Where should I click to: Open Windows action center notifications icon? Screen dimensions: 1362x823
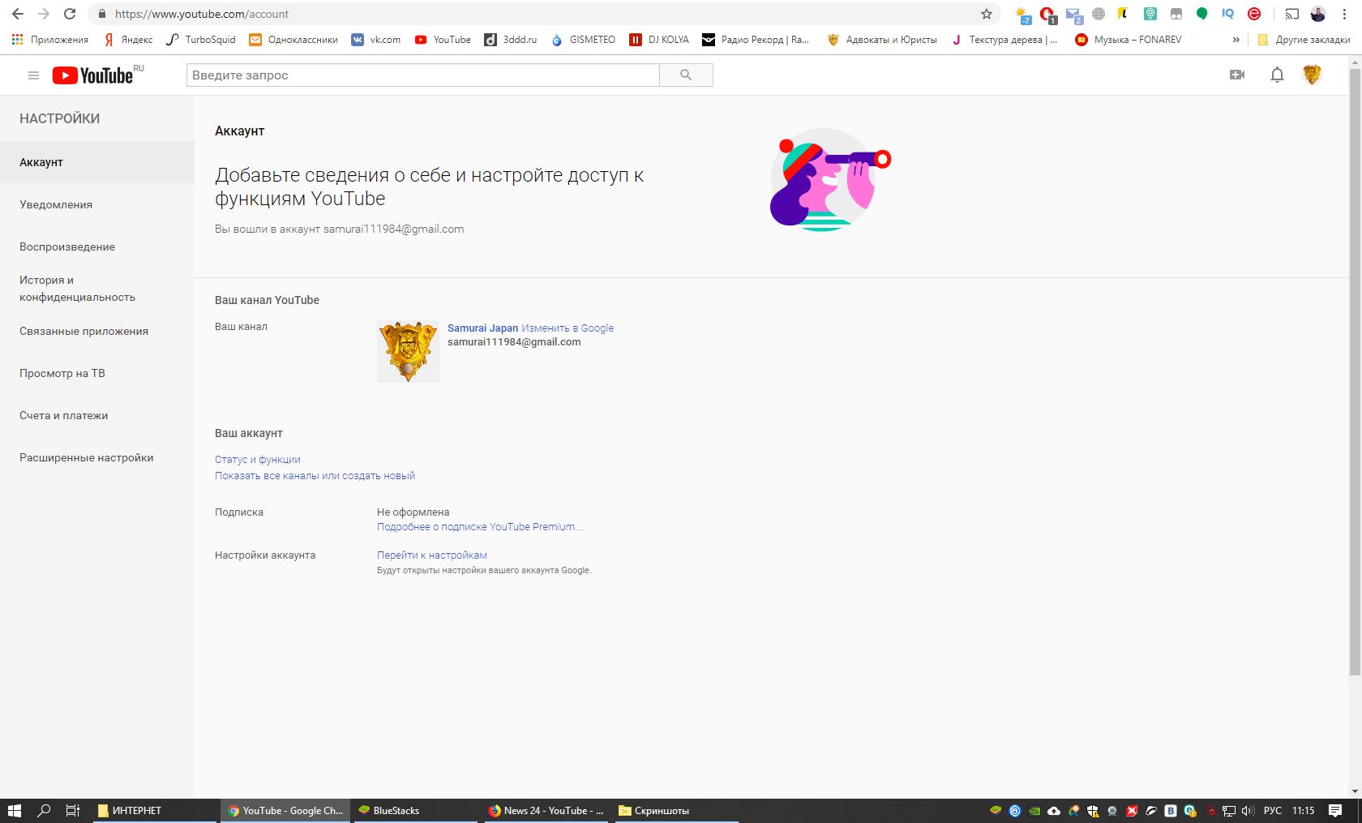(1335, 810)
